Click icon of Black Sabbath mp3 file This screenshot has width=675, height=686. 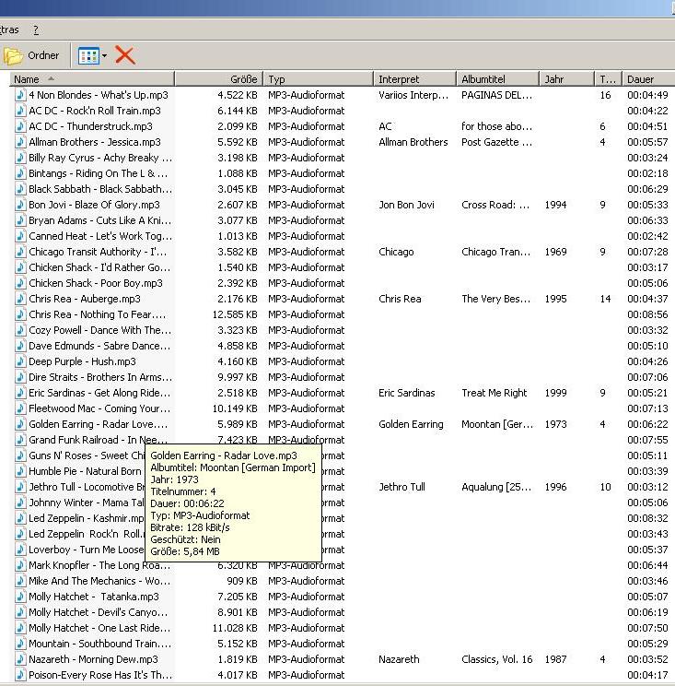click(20, 189)
